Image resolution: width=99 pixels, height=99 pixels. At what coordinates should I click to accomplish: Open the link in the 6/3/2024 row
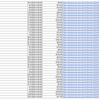[81, 55]
